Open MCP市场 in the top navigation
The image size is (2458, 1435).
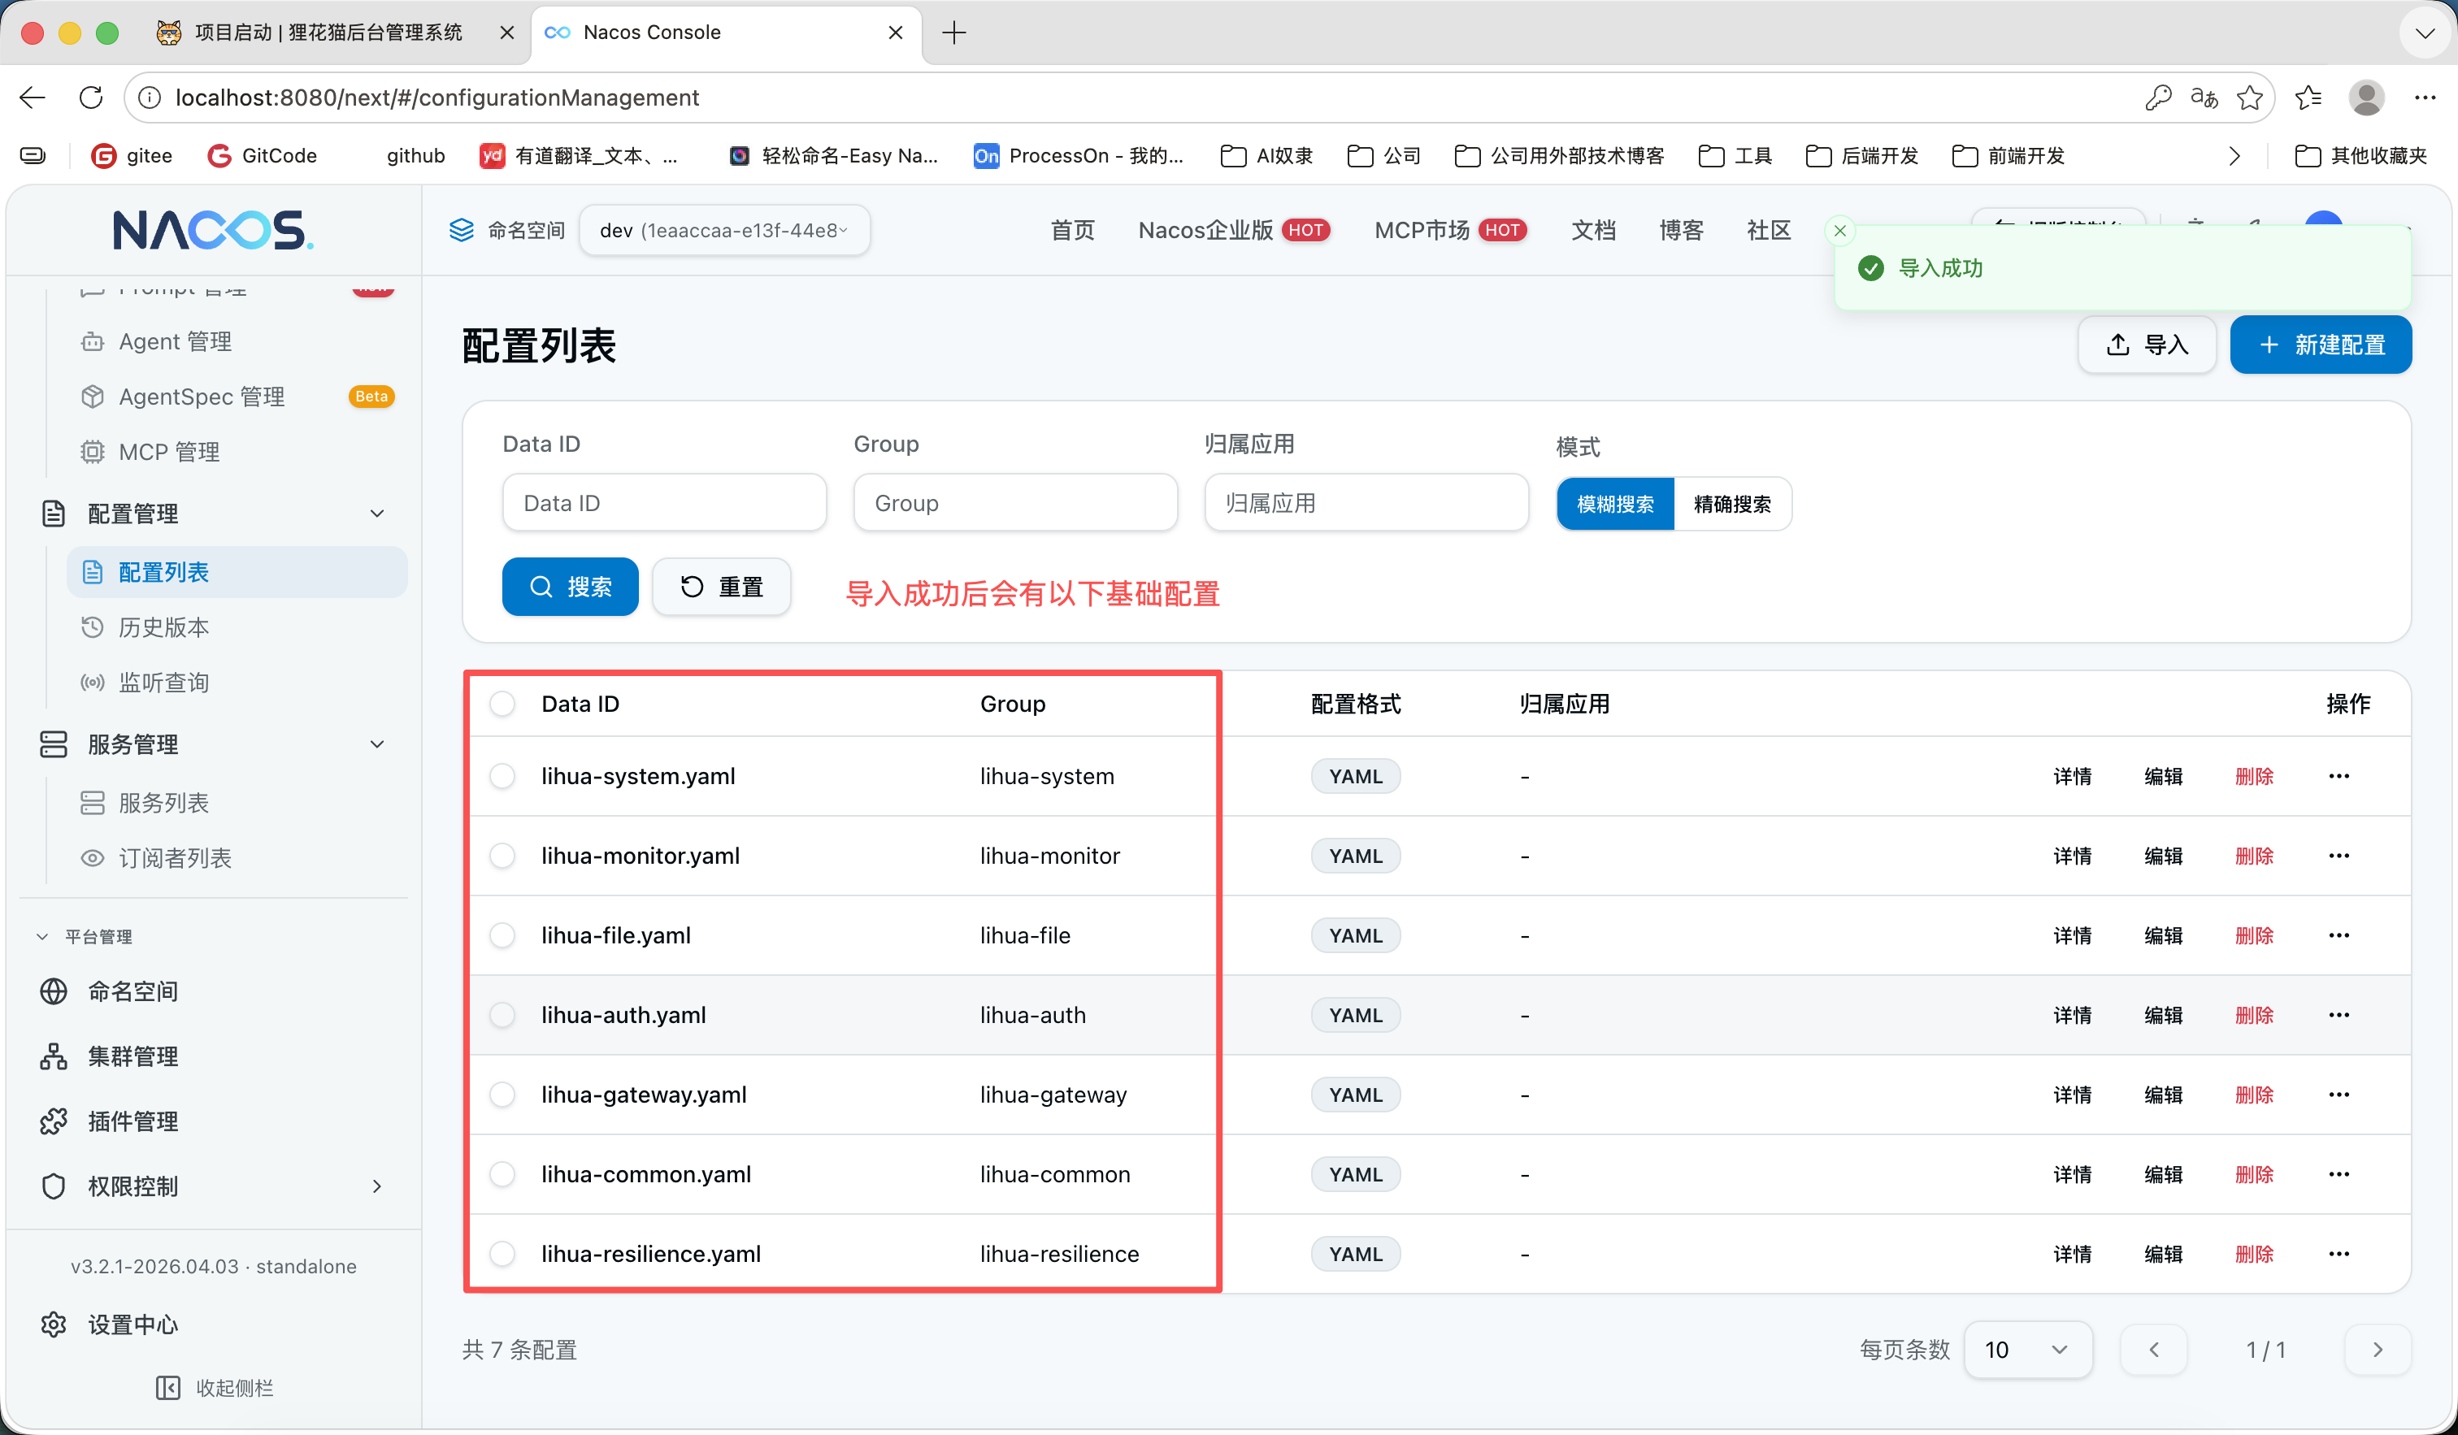[1449, 230]
